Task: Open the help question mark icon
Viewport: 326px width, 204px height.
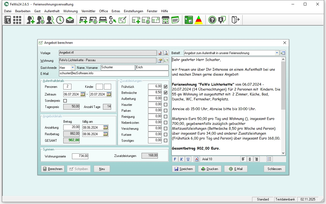Action: click(212, 20)
